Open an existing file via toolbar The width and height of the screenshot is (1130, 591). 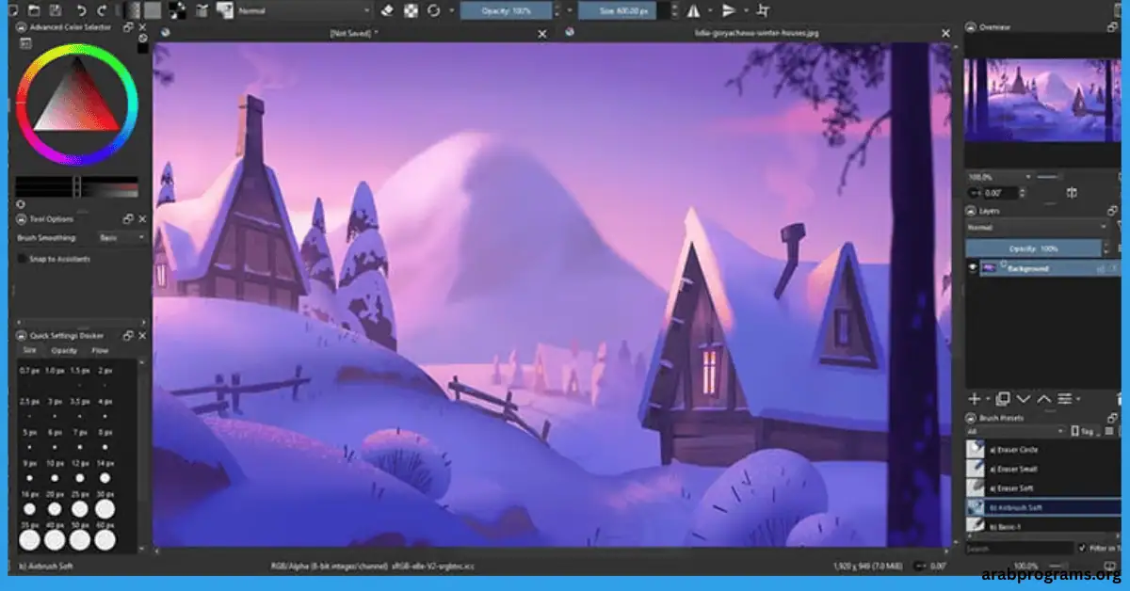[x=34, y=10]
